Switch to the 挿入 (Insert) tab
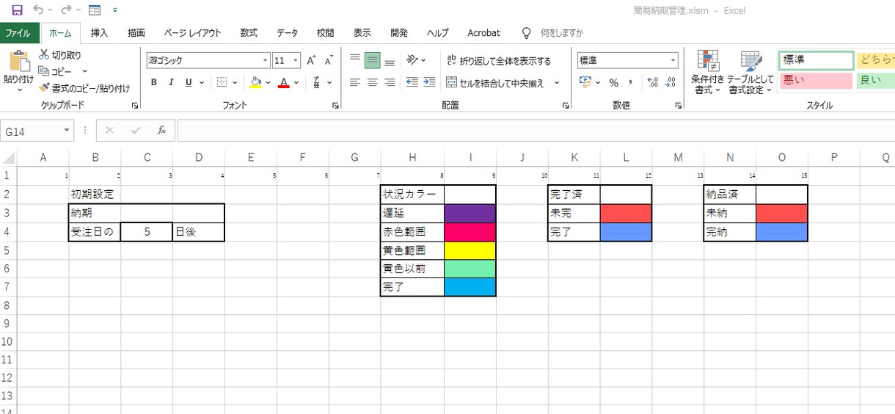Image resolution: width=895 pixels, height=414 pixels. (99, 33)
